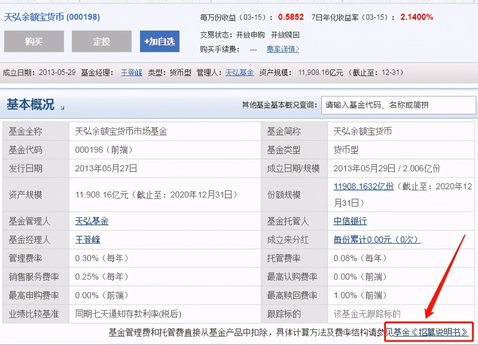The height and width of the screenshot is (345, 478).
Task: Click fund manager 王登峰 link near the top
Action: point(131,73)
